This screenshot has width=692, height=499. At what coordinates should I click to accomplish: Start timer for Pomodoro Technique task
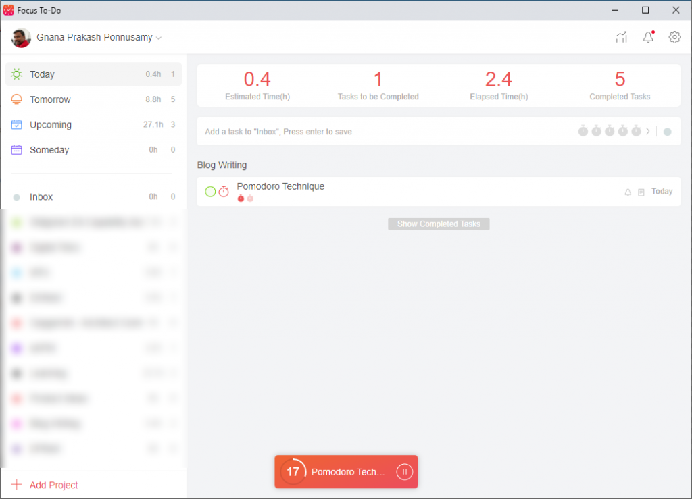(224, 191)
